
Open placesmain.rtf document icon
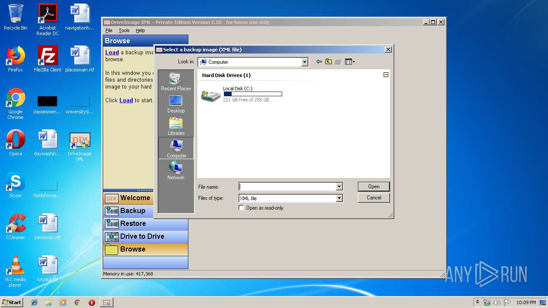(x=80, y=59)
